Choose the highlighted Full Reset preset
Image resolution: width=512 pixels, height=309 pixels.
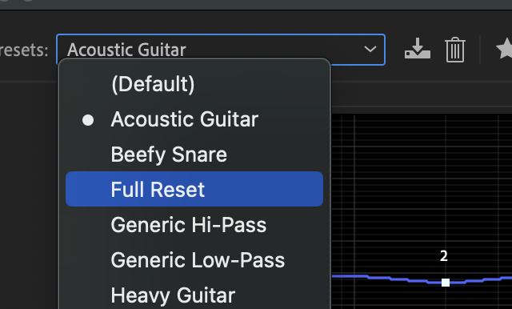[x=194, y=189]
